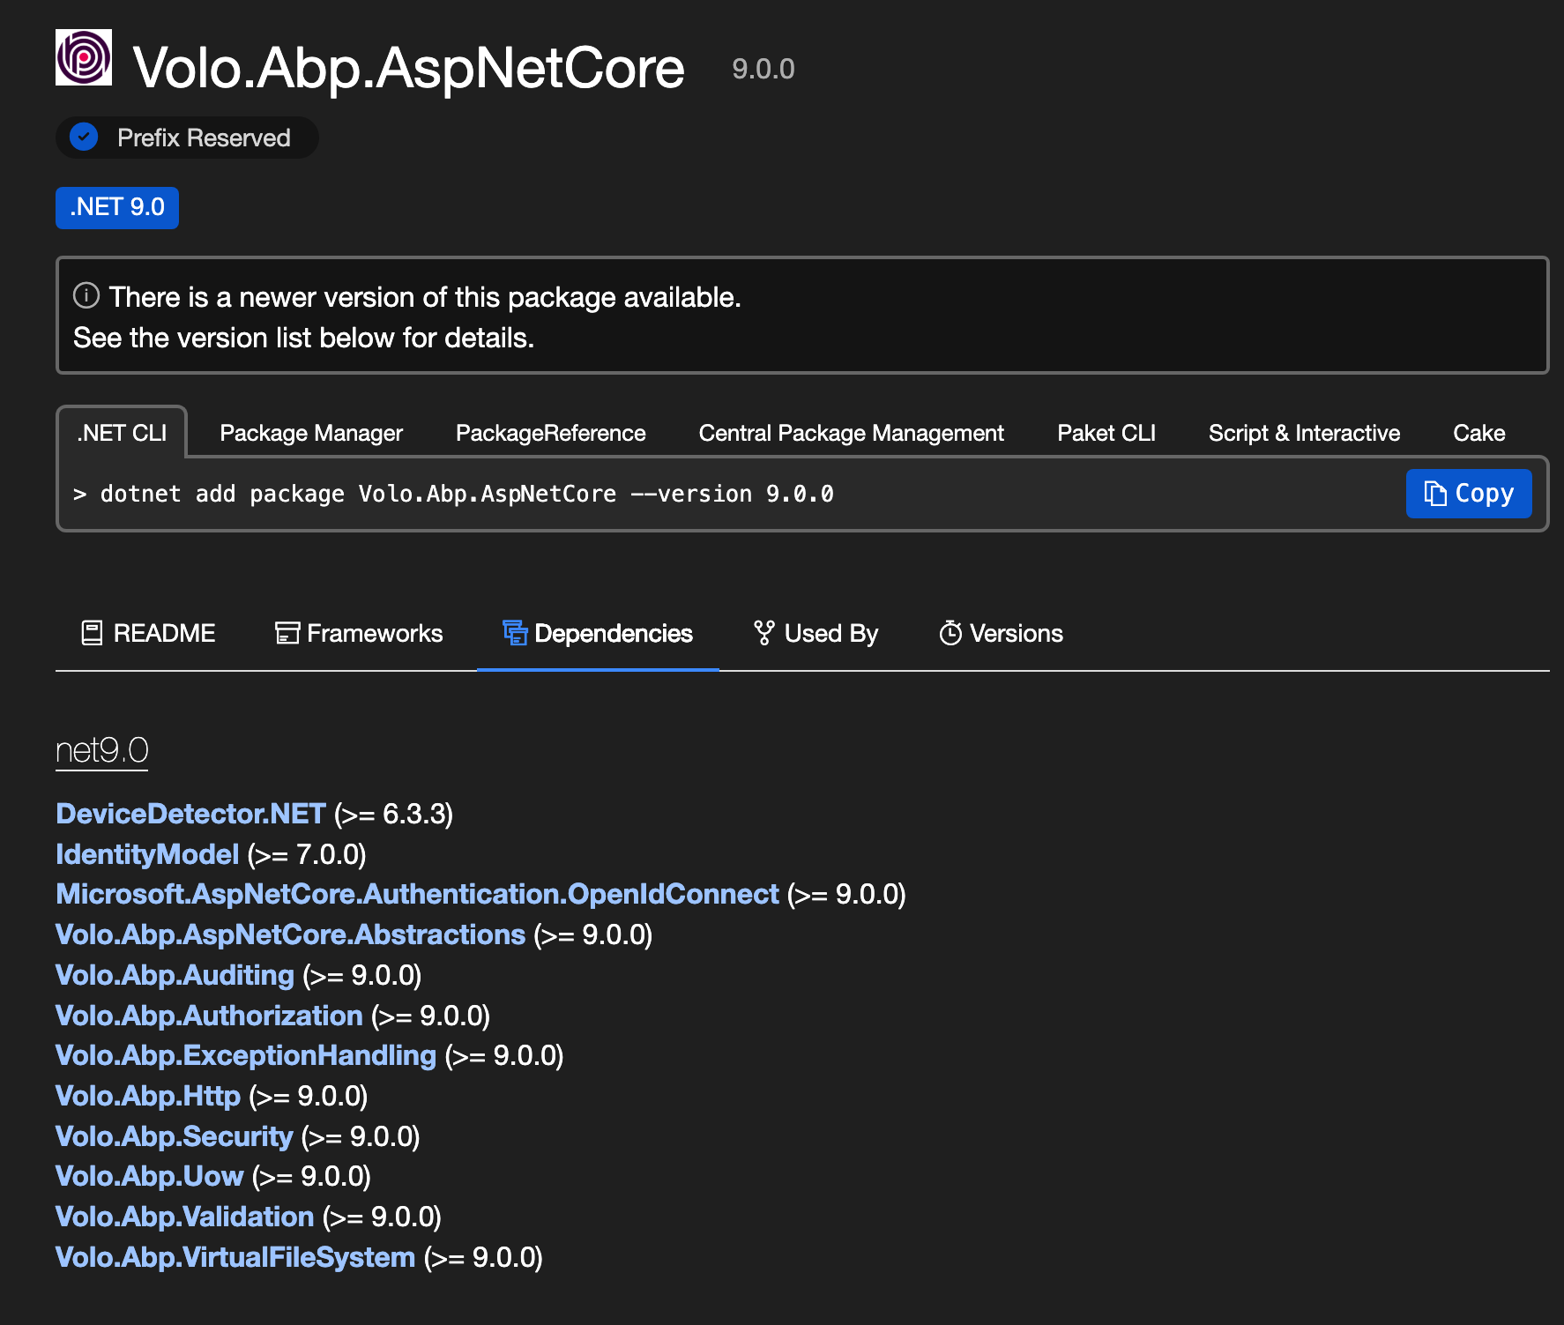Click the .NET 9.0 framework badge
The height and width of the screenshot is (1325, 1564).
click(117, 208)
